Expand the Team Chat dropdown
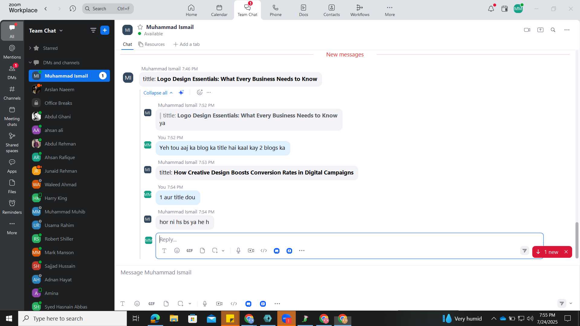Viewport: 580px width, 326px height. [61, 31]
